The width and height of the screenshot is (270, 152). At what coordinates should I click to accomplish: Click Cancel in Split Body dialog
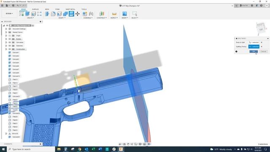263,52
